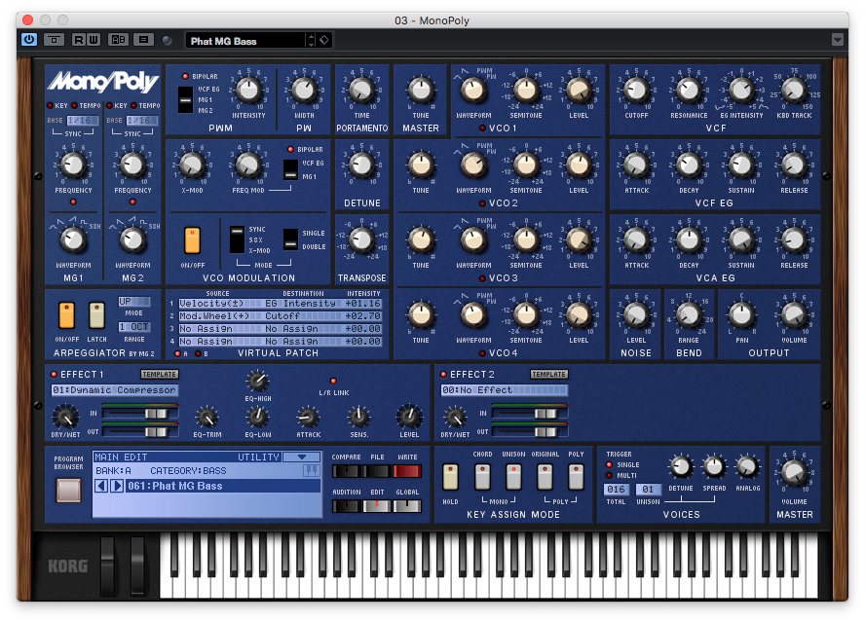Toggle the Effect 2 enable LED
Image resolution: width=865 pixels, height=622 pixels.
tap(443, 375)
